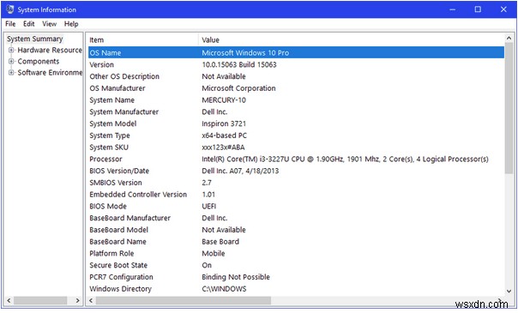
Task: Maximize the System Information window
Action: tap(478, 9)
